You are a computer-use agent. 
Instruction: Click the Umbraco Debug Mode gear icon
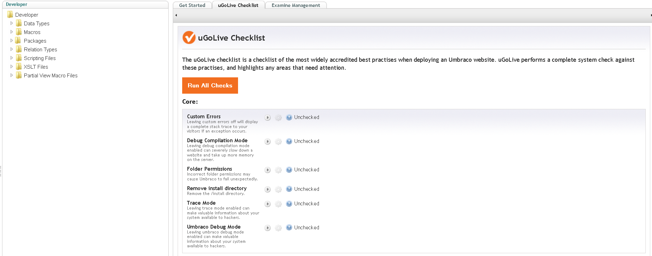point(278,228)
